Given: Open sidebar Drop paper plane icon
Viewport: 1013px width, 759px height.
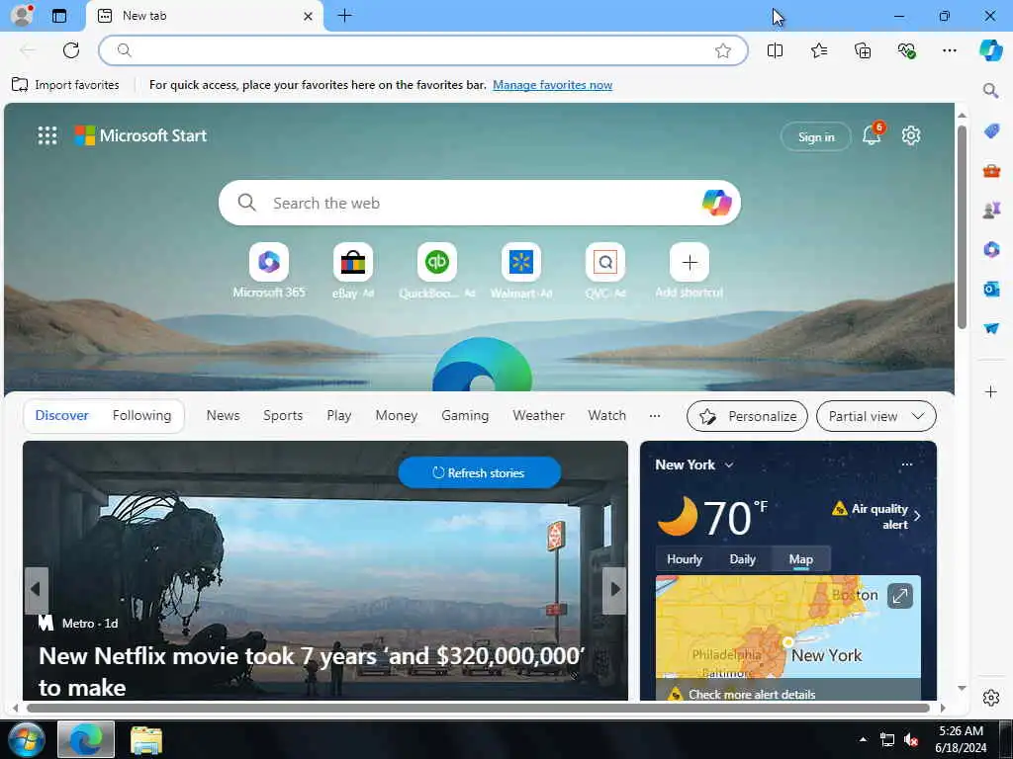Looking at the screenshot, I should pyautogui.click(x=991, y=328).
